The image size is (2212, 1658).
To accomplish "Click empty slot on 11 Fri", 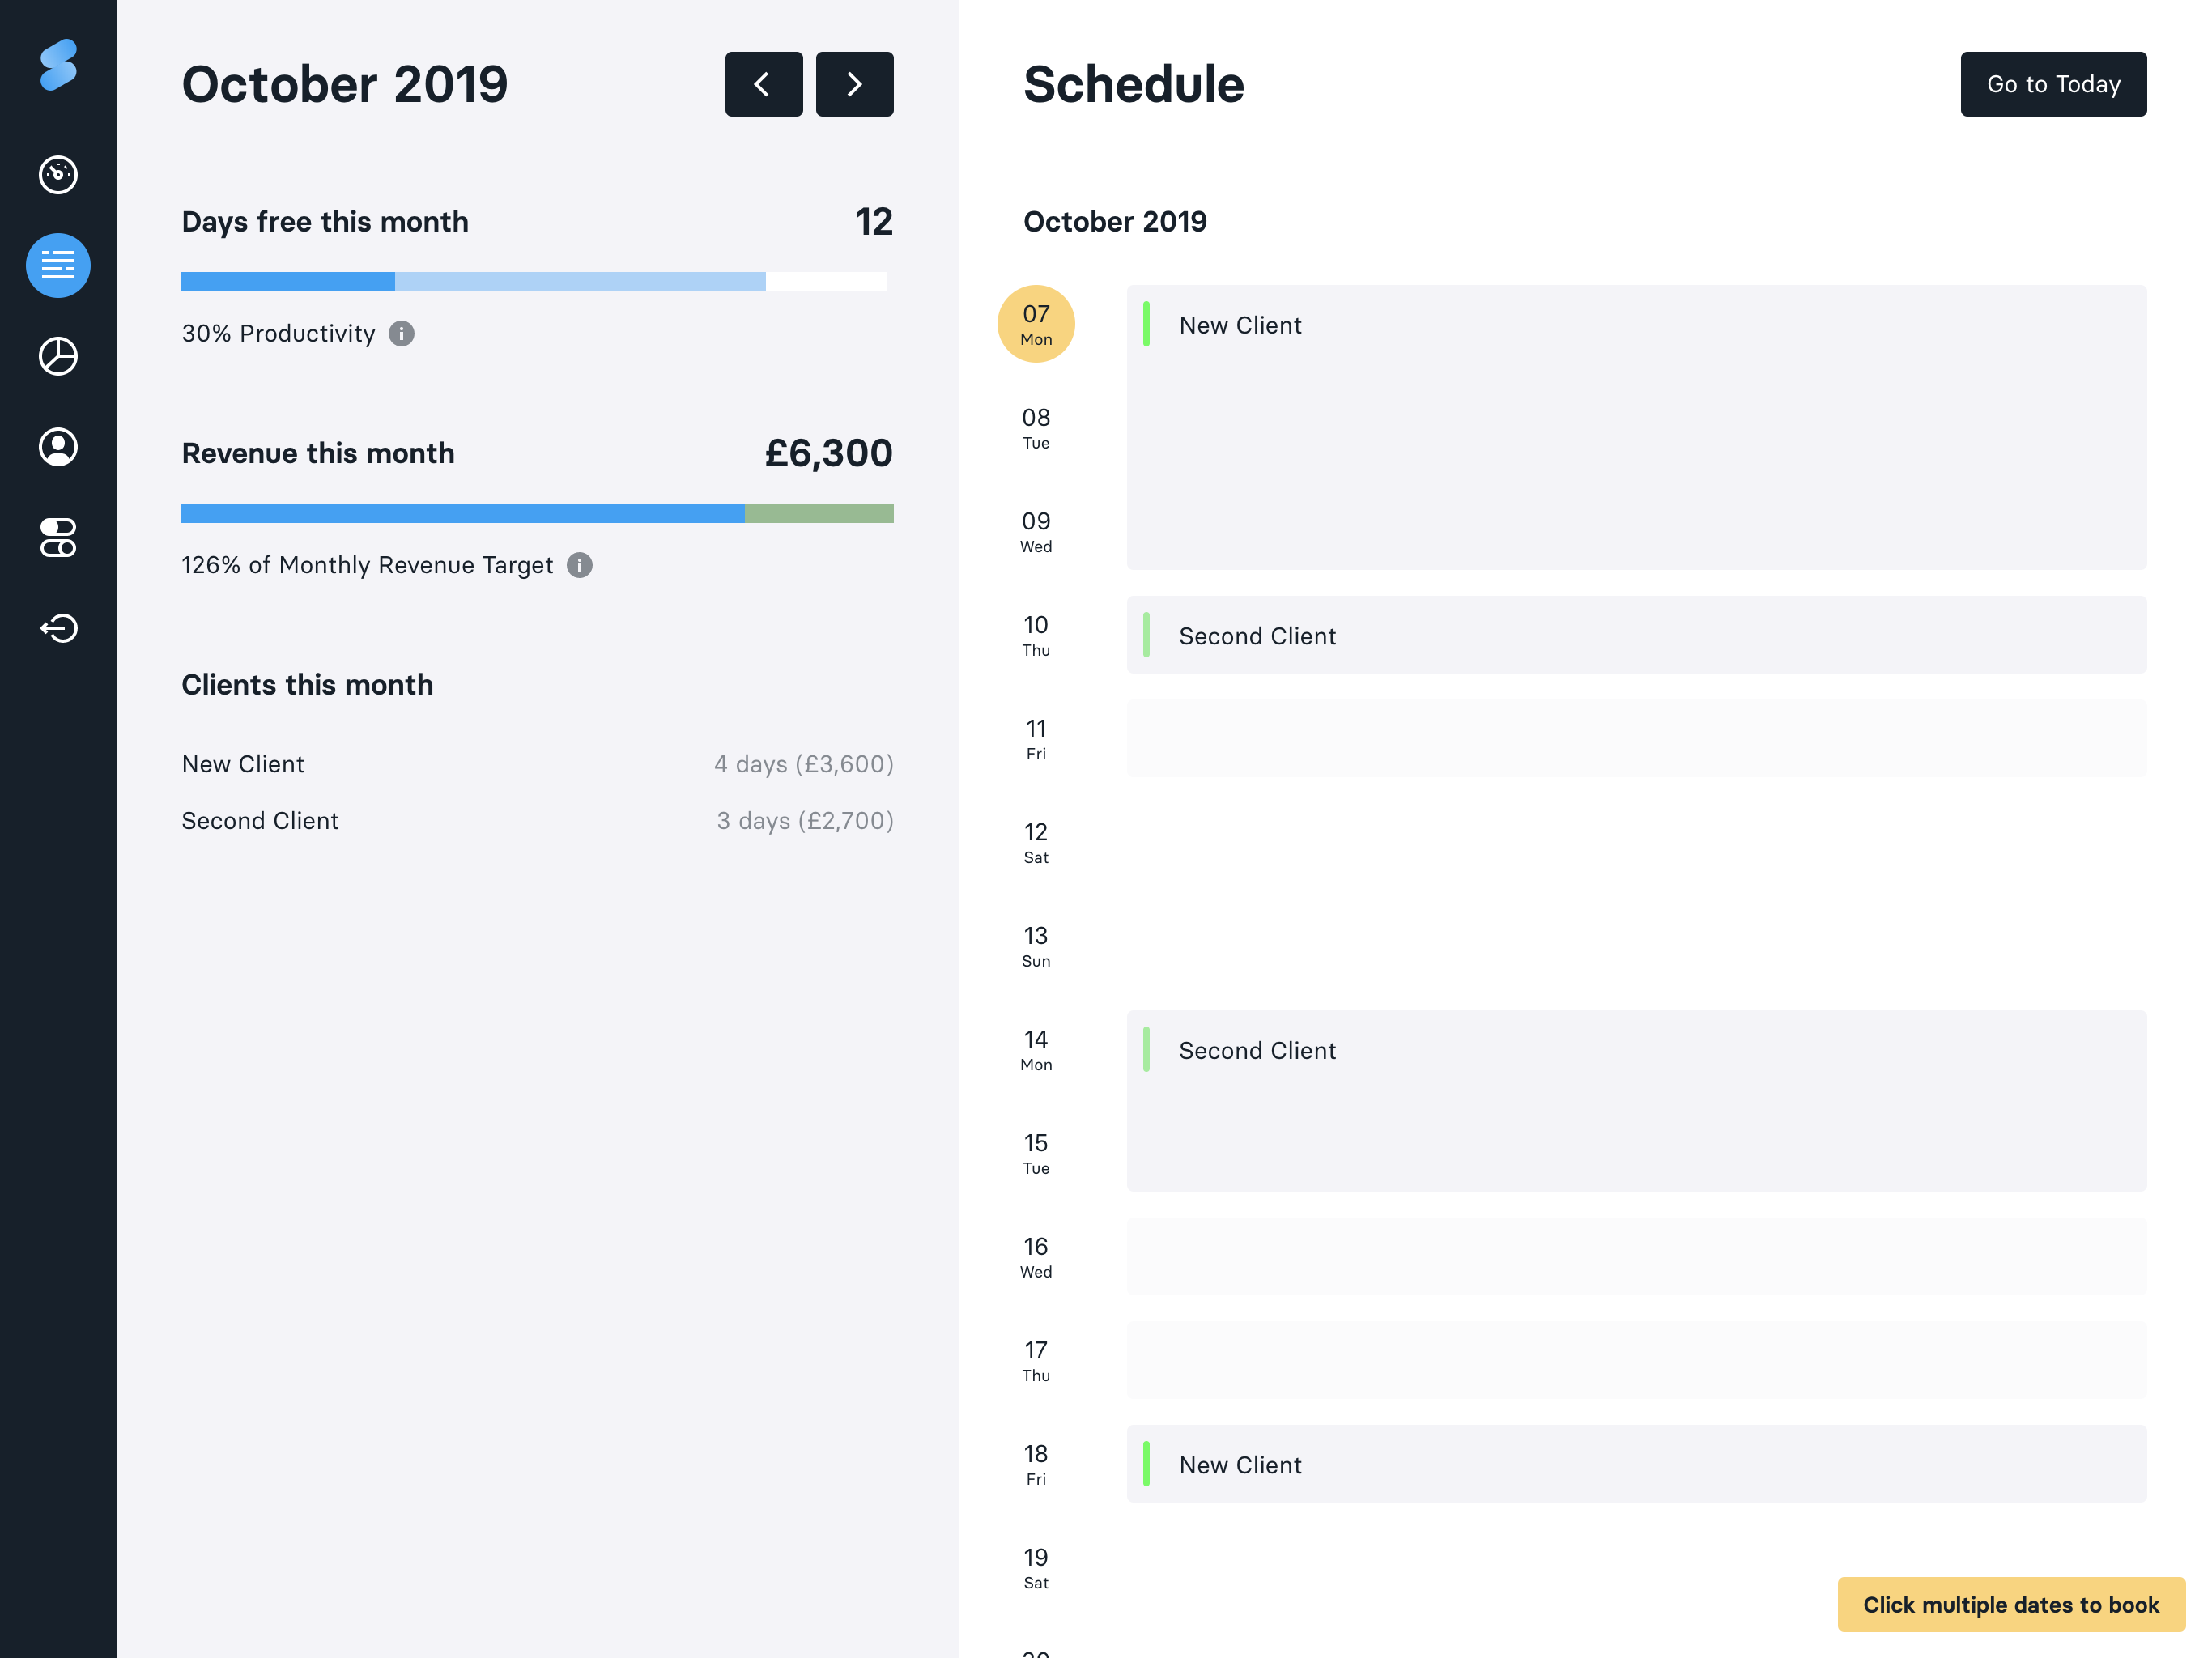I will point(1635,739).
